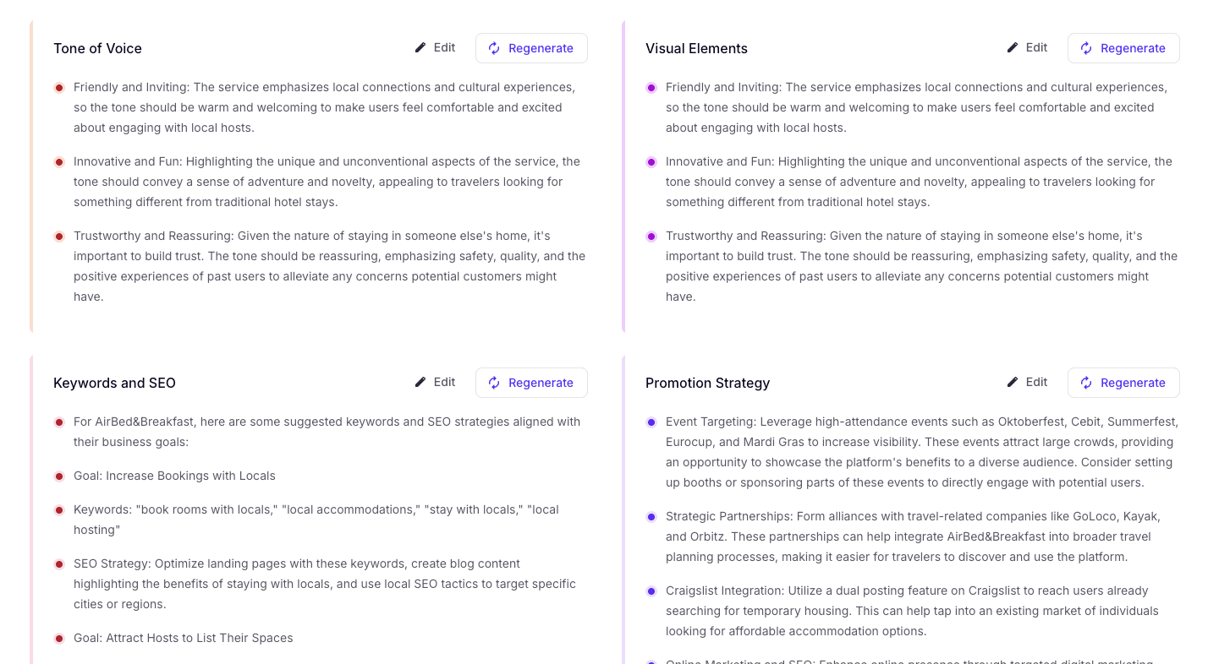Click the regenerate arrows icon for Keywords and SEO
1219x664 pixels.
pyautogui.click(x=495, y=383)
